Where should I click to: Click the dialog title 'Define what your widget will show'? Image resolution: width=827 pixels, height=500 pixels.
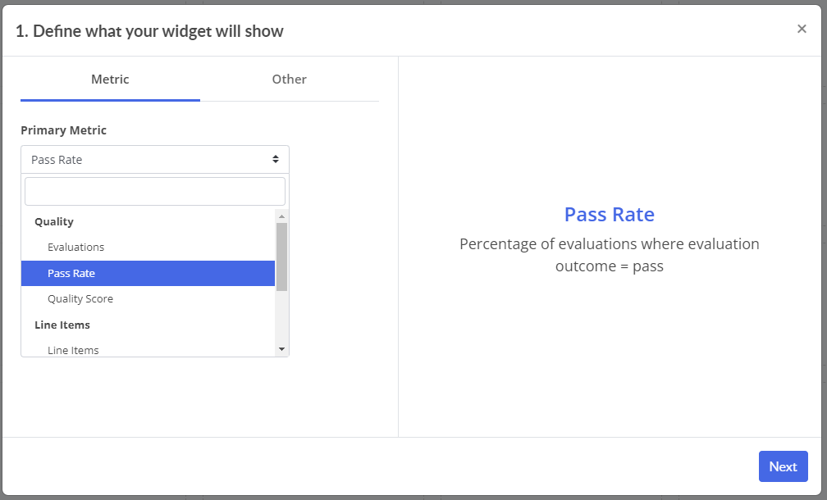tap(149, 31)
